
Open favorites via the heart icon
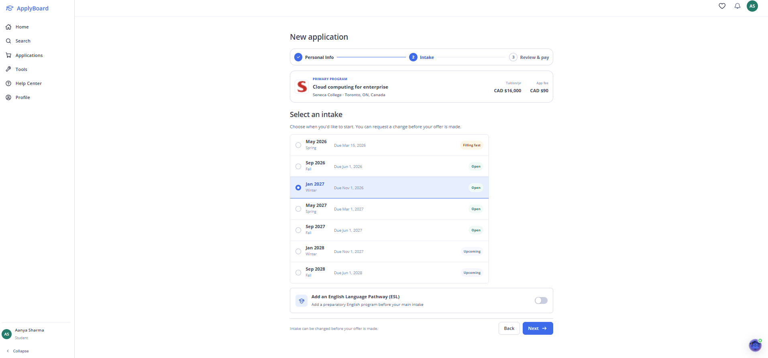722,6
